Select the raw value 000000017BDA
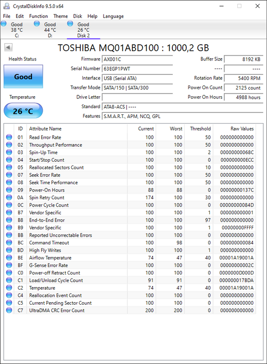 [x=237, y=280]
